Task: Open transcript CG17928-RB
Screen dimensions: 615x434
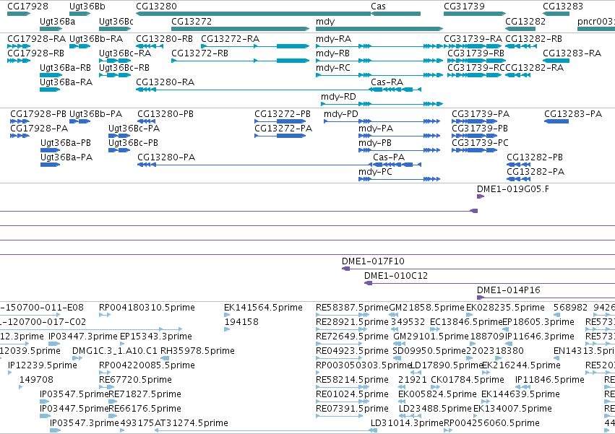Action: [35, 53]
